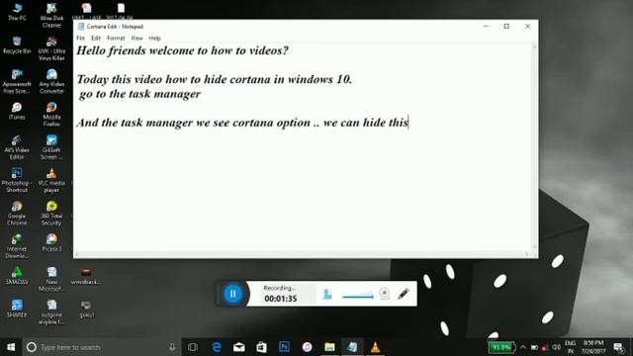Open File Explorer from taskbar
The image size is (633, 356).
point(329,347)
